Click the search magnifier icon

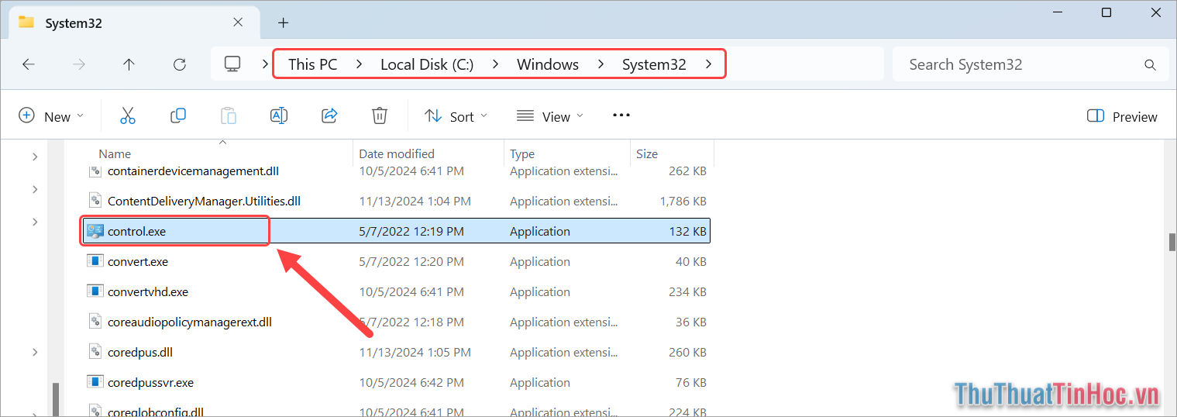tap(1150, 64)
